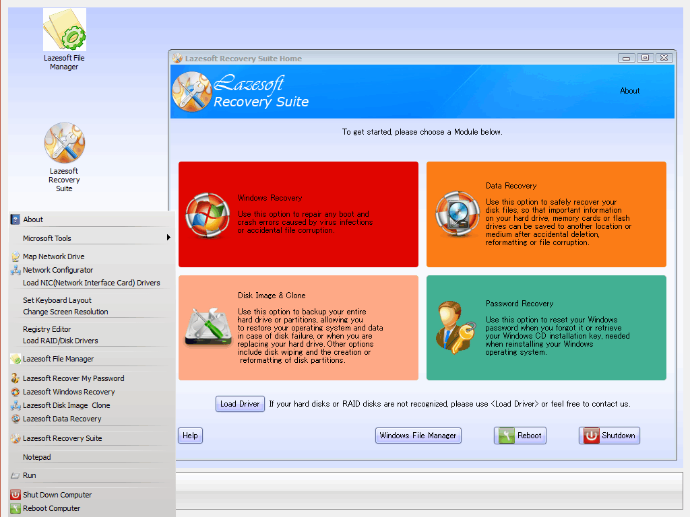Select Change Screen Resolution
Screen dimensions: 690x517
65,312
